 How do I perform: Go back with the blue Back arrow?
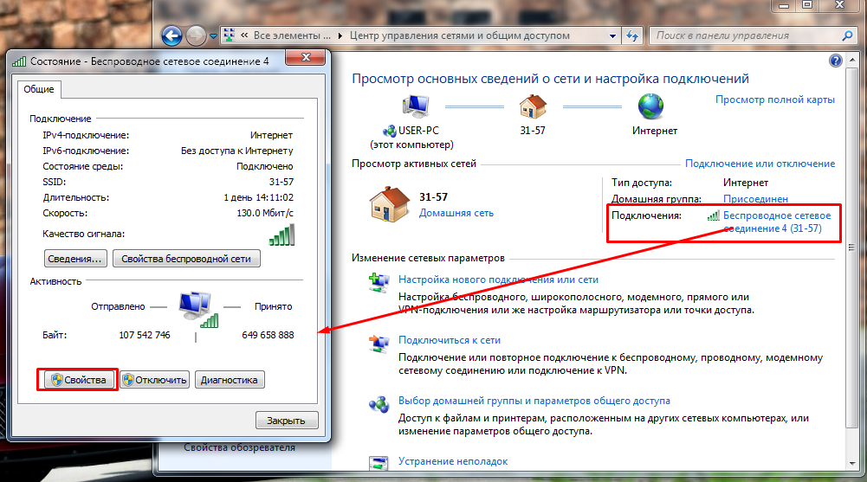[171, 35]
